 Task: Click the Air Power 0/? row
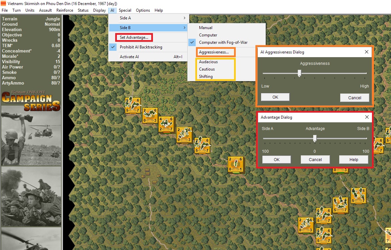31,67
